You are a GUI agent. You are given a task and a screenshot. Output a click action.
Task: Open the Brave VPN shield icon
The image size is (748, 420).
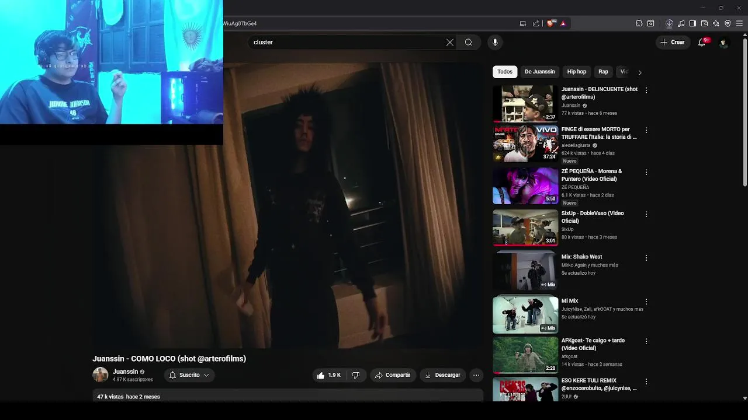728,23
